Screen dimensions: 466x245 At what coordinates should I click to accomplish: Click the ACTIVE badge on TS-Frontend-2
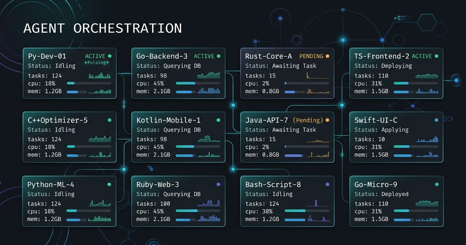coord(422,56)
